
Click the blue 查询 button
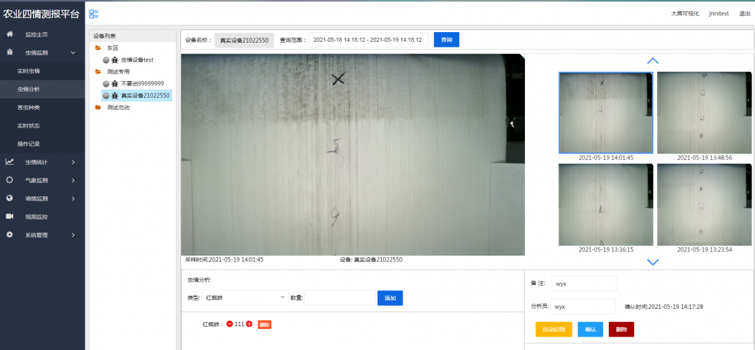pyautogui.click(x=446, y=40)
